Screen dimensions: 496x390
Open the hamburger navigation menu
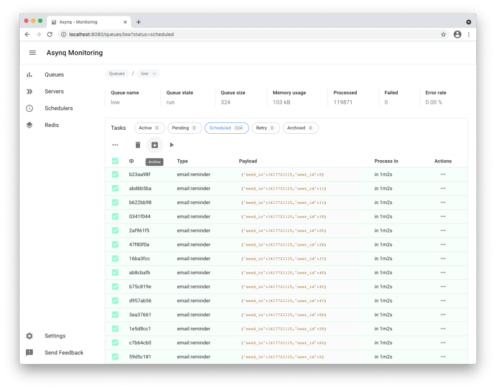coord(33,52)
